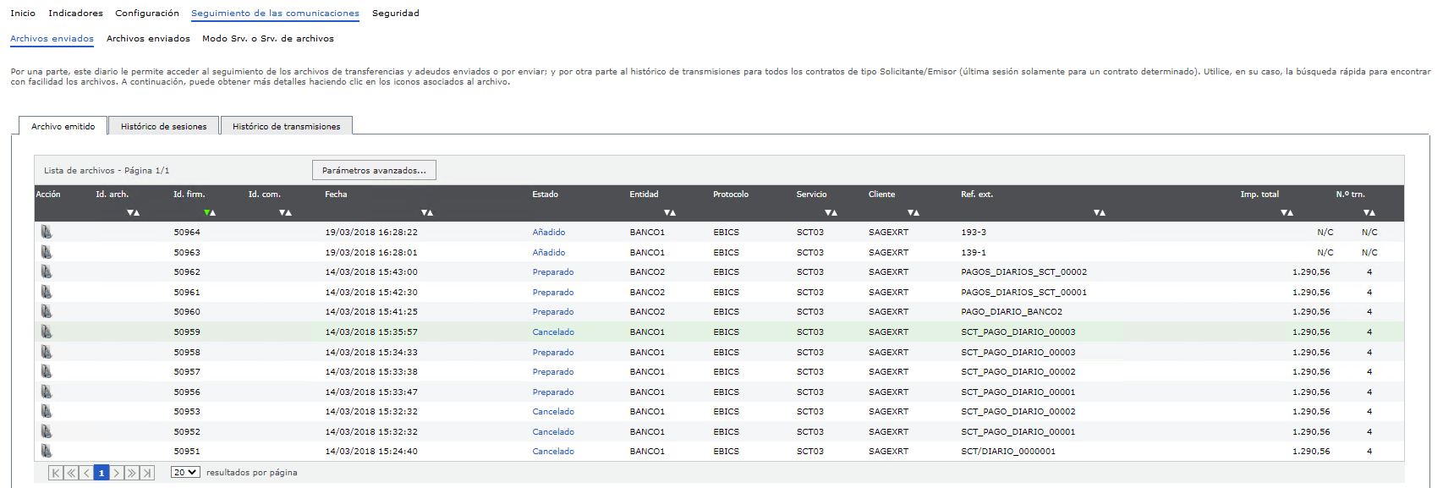Switch to Histórico de sesiones tab
This screenshot has height=488, width=1443.
click(163, 126)
